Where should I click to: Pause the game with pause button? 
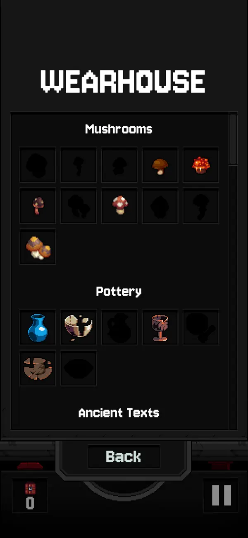pos(221,495)
